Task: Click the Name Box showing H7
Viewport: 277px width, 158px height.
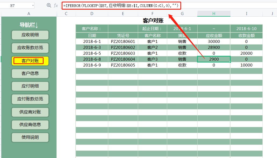Action: [16, 5]
